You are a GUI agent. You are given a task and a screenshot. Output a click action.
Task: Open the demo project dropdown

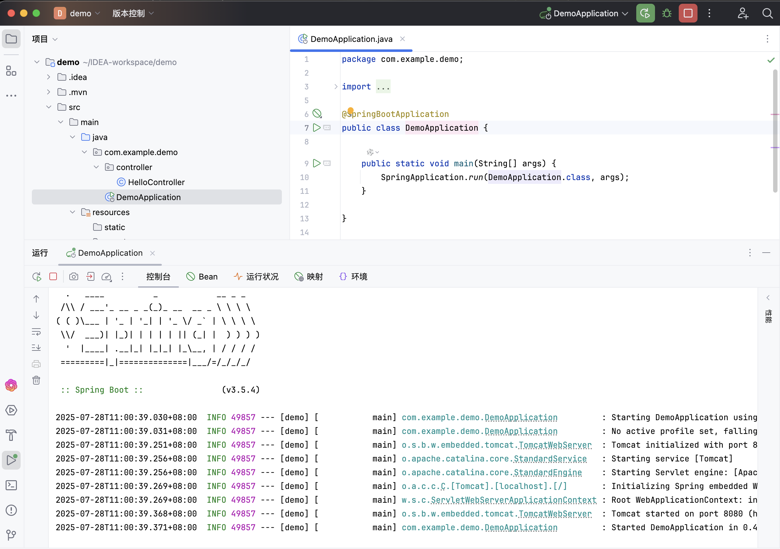(77, 13)
